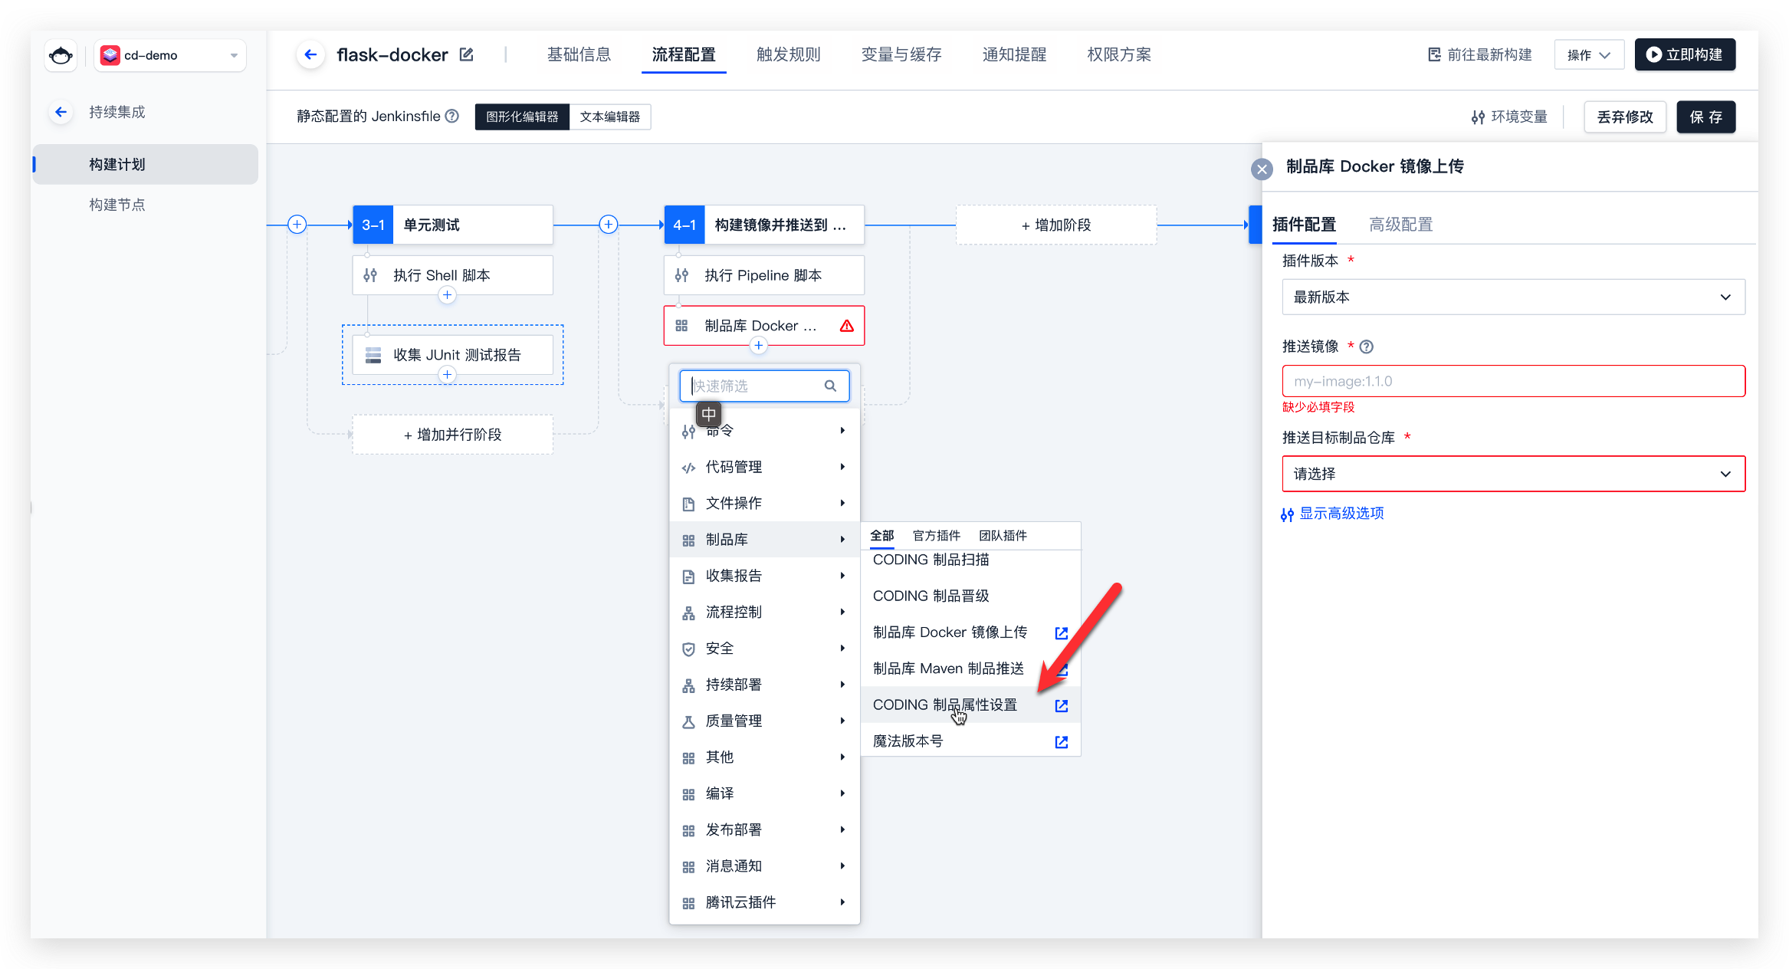The height and width of the screenshot is (969, 1789).
Task: Click the 丢弃修改 button
Action: click(1625, 117)
